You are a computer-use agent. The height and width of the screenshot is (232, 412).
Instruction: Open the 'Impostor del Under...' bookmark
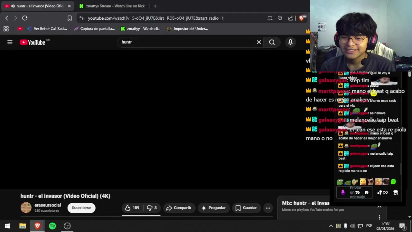pos(188,29)
